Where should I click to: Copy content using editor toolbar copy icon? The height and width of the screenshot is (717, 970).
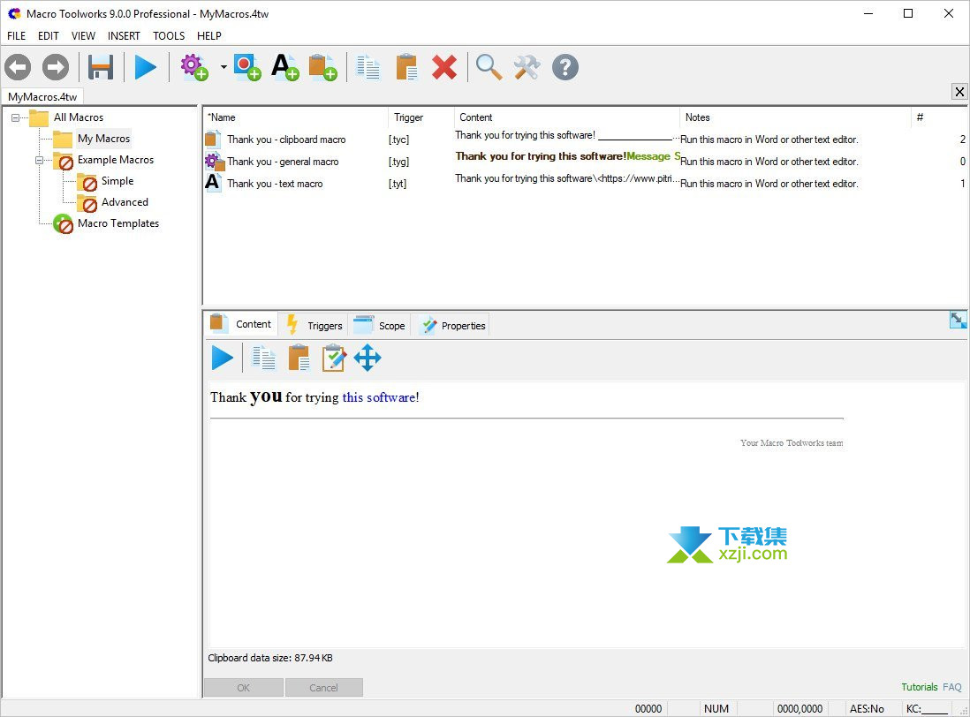coord(264,358)
